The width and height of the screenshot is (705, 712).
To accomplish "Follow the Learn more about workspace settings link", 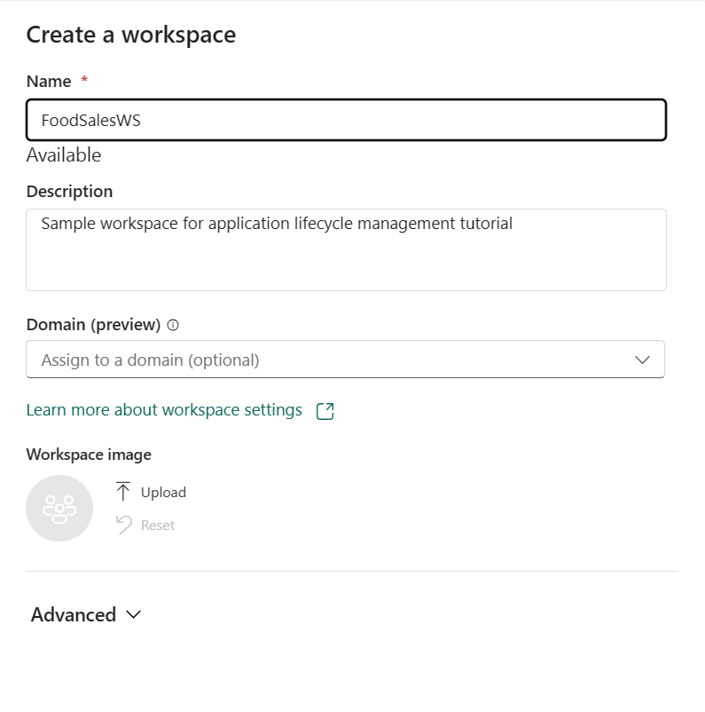I will tap(164, 410).
